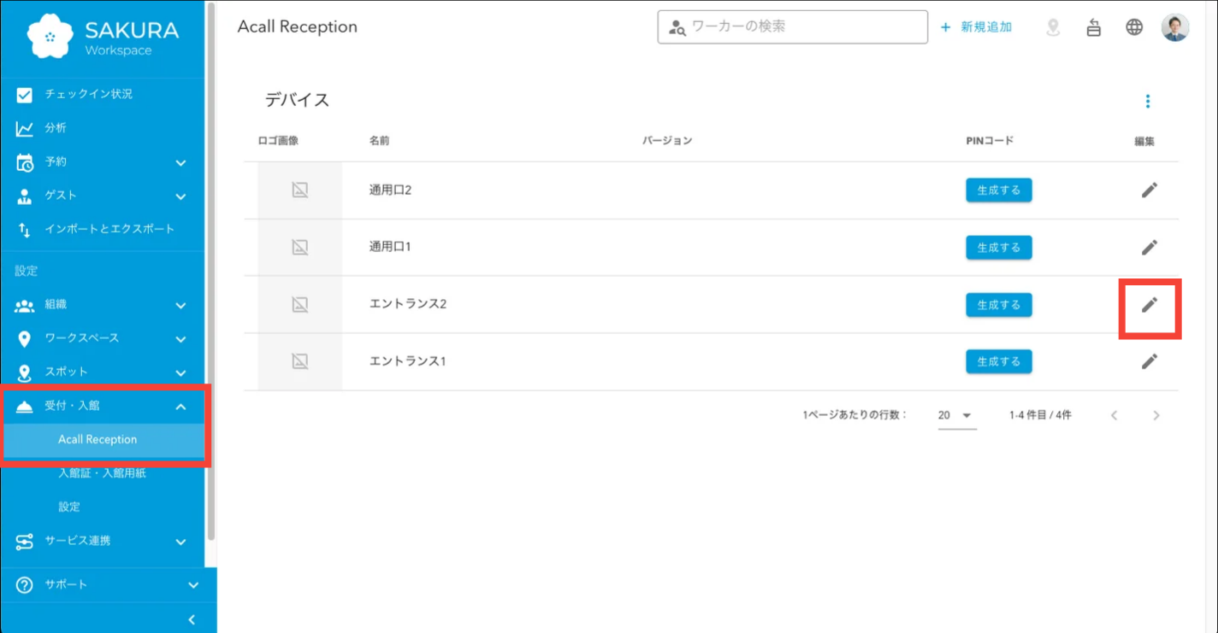This screenshot has width=1218, height=633.
Task: Expand the ゲスト menu chevron
Action: point(180,196)
